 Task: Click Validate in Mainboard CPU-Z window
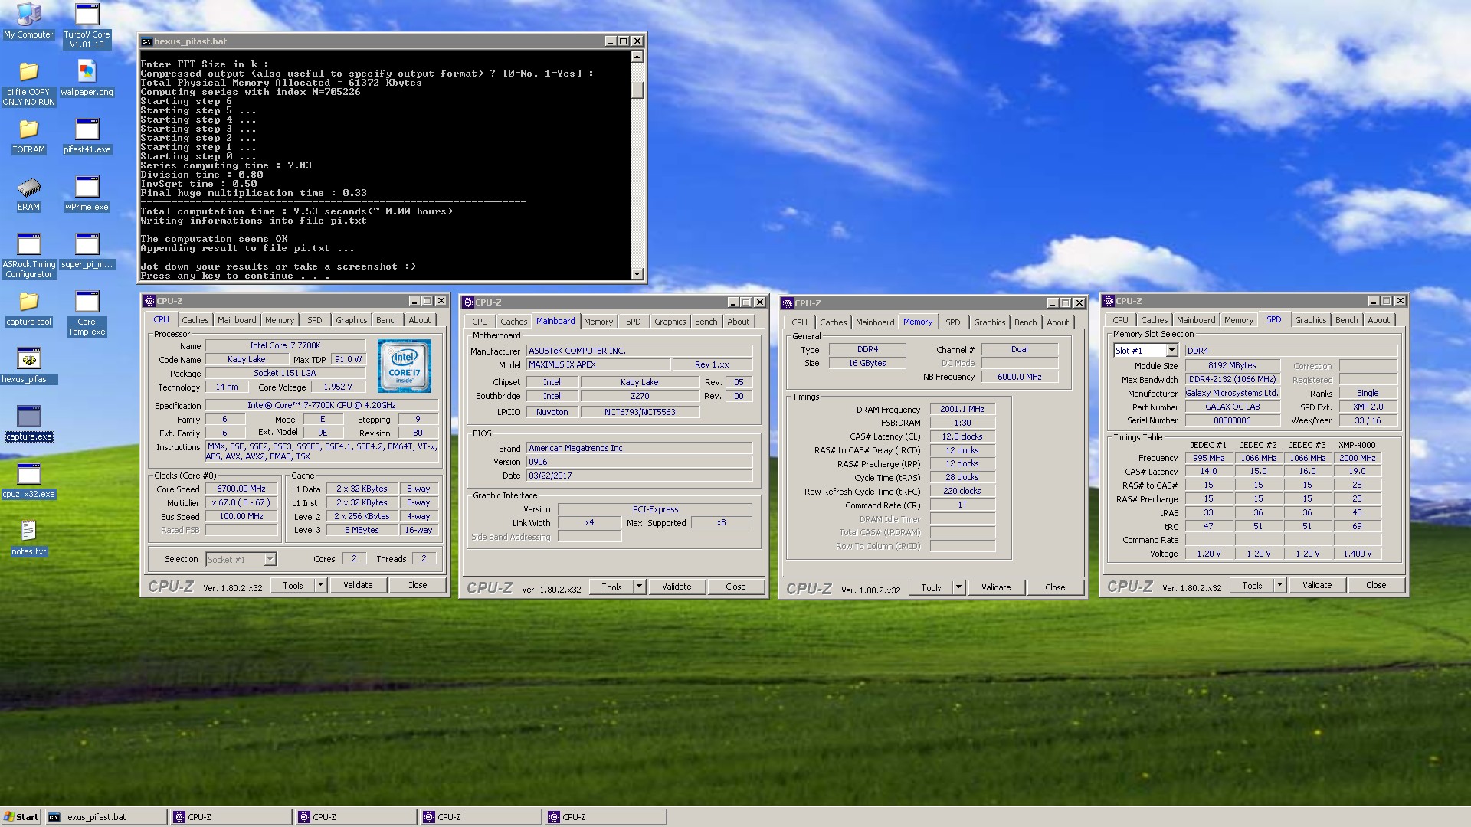click(677, 587)
